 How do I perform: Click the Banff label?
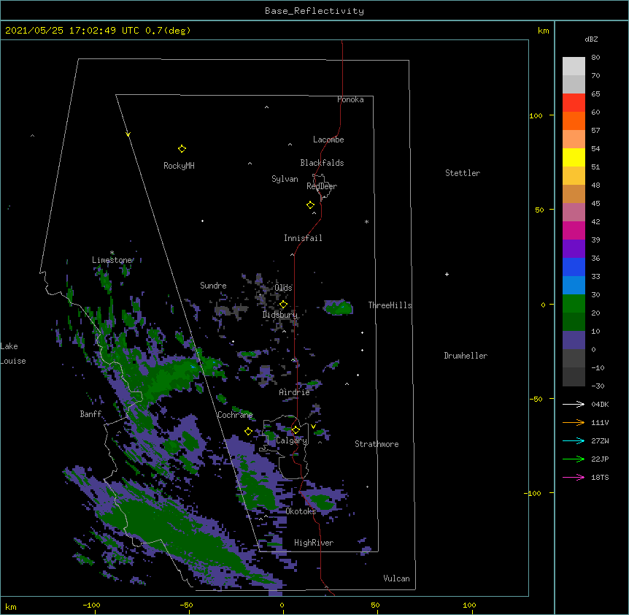point(90,414)
